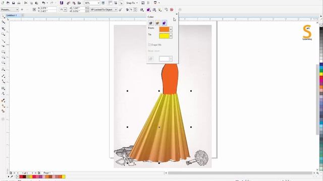This screenshot has height=181, width=323.
Task: Select the Crop tool
Action: (3, 29)
